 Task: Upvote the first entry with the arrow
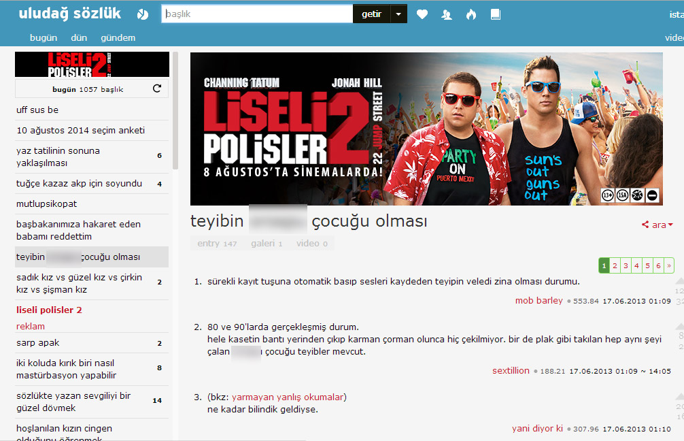tap(679, 280)
